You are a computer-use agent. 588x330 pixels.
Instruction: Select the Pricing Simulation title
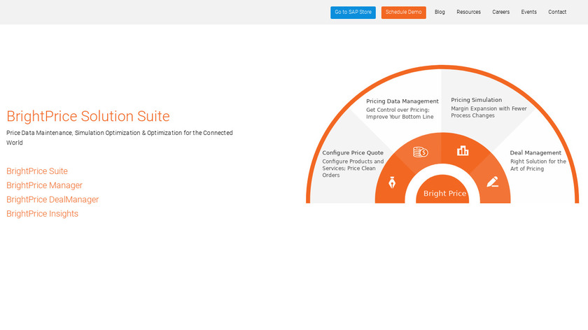pyautogui.click(x=476, y=100)
